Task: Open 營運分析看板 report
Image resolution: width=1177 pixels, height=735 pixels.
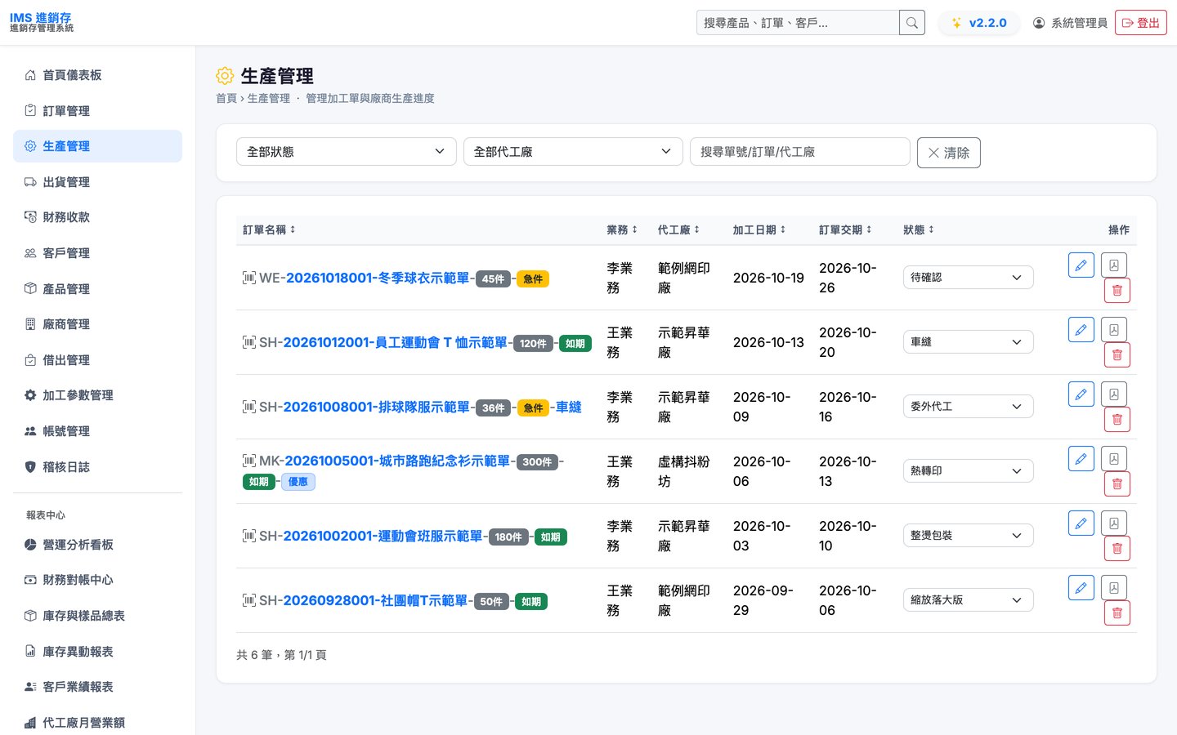Action: point(97,545)
